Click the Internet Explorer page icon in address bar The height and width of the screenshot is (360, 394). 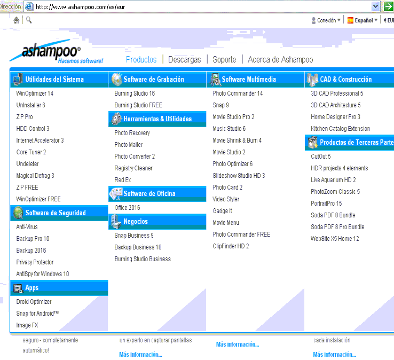(x=29, y=6)
